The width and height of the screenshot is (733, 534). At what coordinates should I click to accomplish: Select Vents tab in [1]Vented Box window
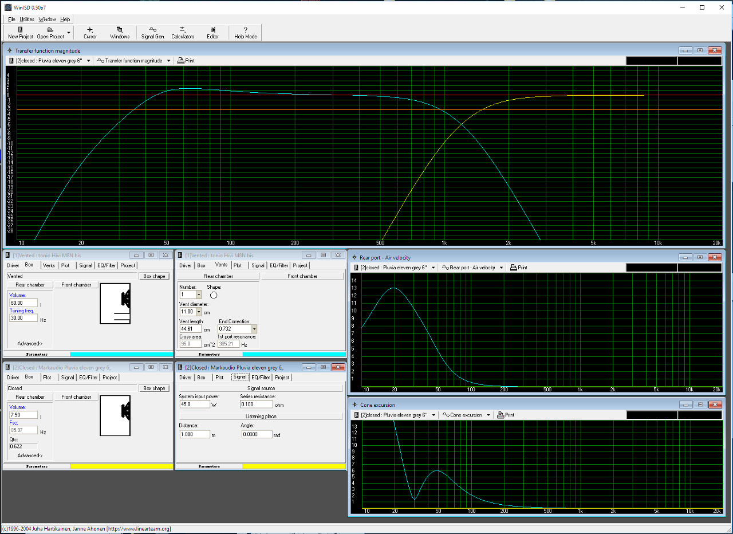click(x=49, y=265)
